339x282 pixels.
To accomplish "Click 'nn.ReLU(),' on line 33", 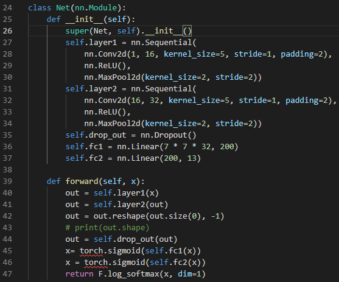I will pos(107,112).
